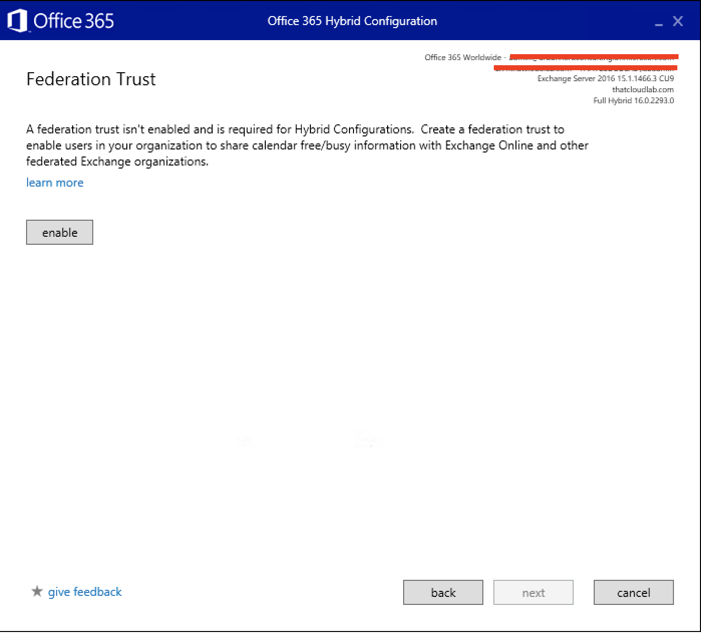Click the Office logo icon
This screenshot has width=701, height=634.
coord(17,21)
